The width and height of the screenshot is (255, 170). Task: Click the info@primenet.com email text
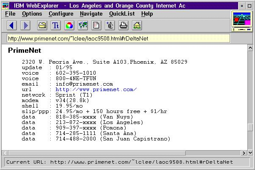(84, 84)
